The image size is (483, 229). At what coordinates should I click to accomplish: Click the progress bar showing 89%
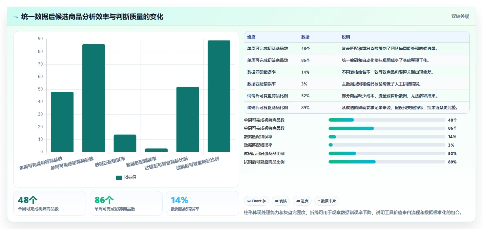[x=387, y=162]
